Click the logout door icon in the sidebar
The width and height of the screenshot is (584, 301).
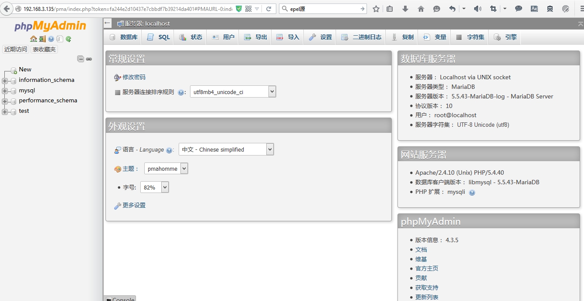click(42, 39)
